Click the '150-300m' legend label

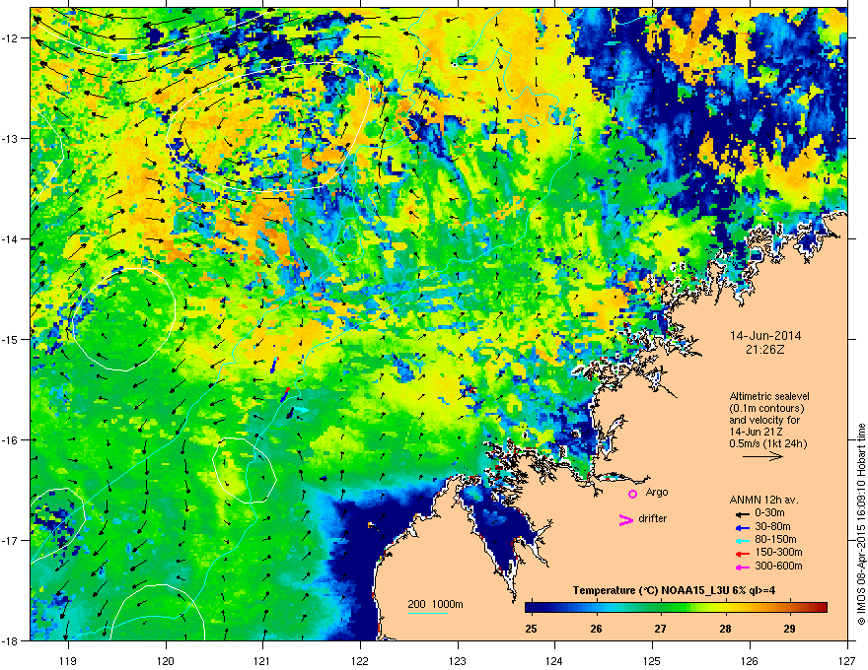click(x=778, y=552)
